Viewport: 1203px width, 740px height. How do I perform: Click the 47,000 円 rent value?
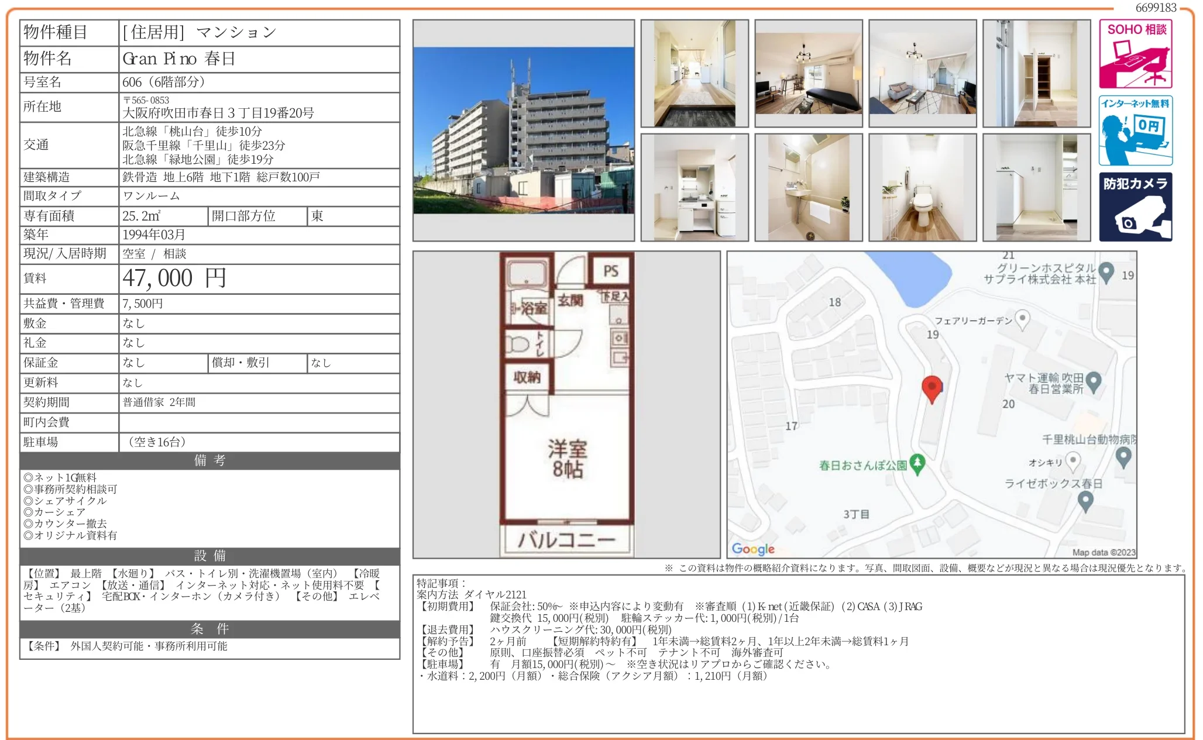click(174, 278)
